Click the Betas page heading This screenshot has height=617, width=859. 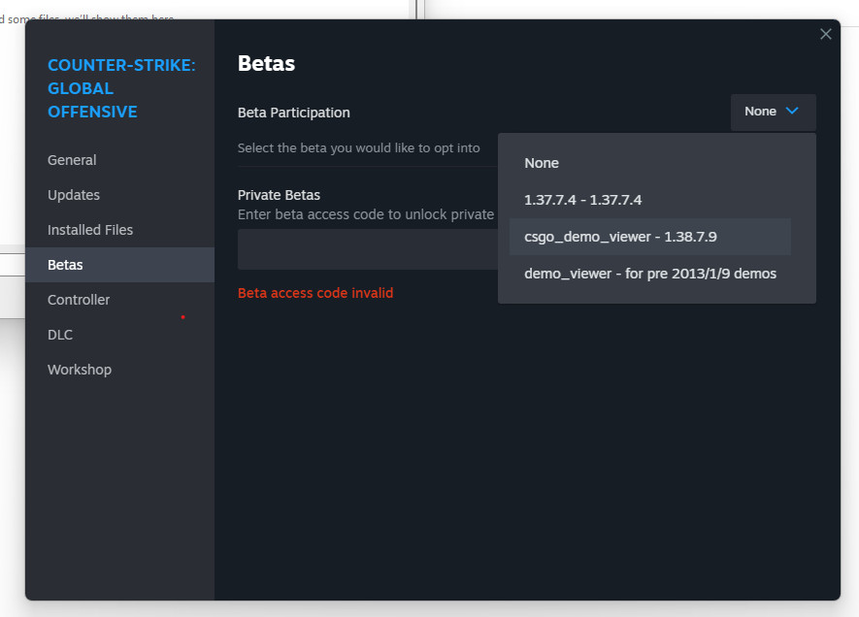click(266, 64)
